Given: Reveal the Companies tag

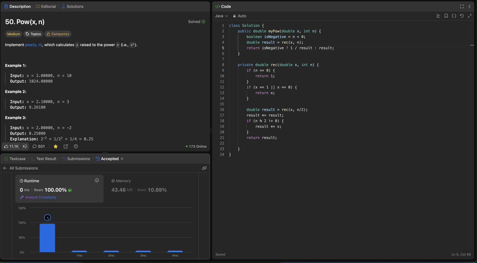Looking at the screenshot, I should click(58, 34).
